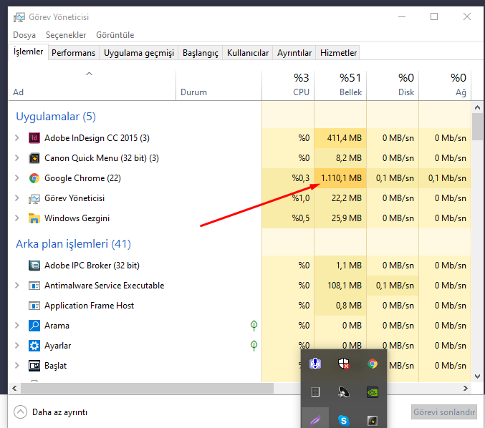Open the speaker audio manager tray icon
The image size is (485, 428).
pos(344,392)
